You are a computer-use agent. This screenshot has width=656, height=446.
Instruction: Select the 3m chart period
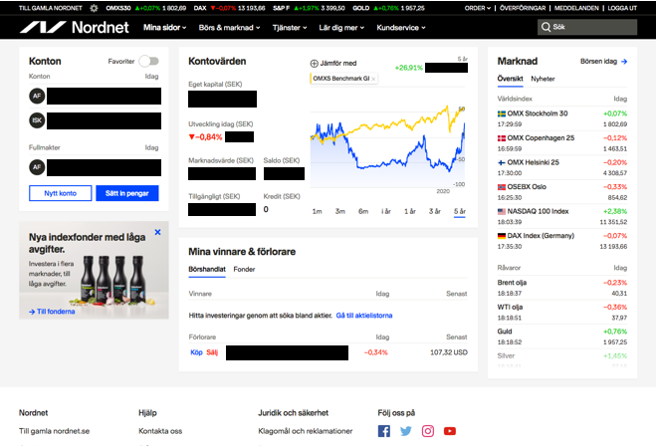pos(339,211)
